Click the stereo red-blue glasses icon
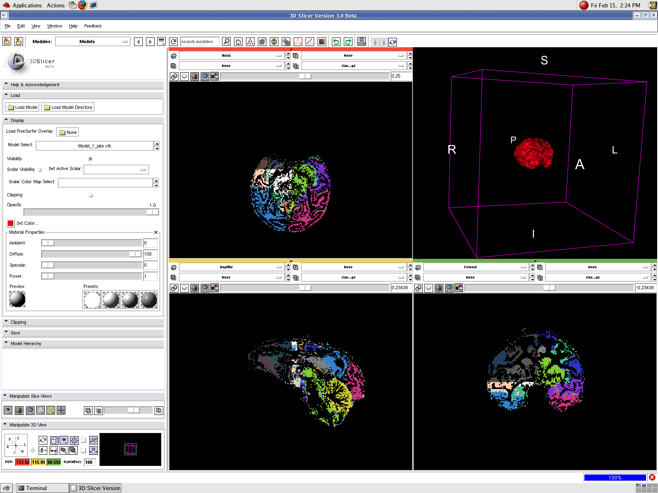The width and height of the screenshot is (658, 493). click(x=53, y=450)
